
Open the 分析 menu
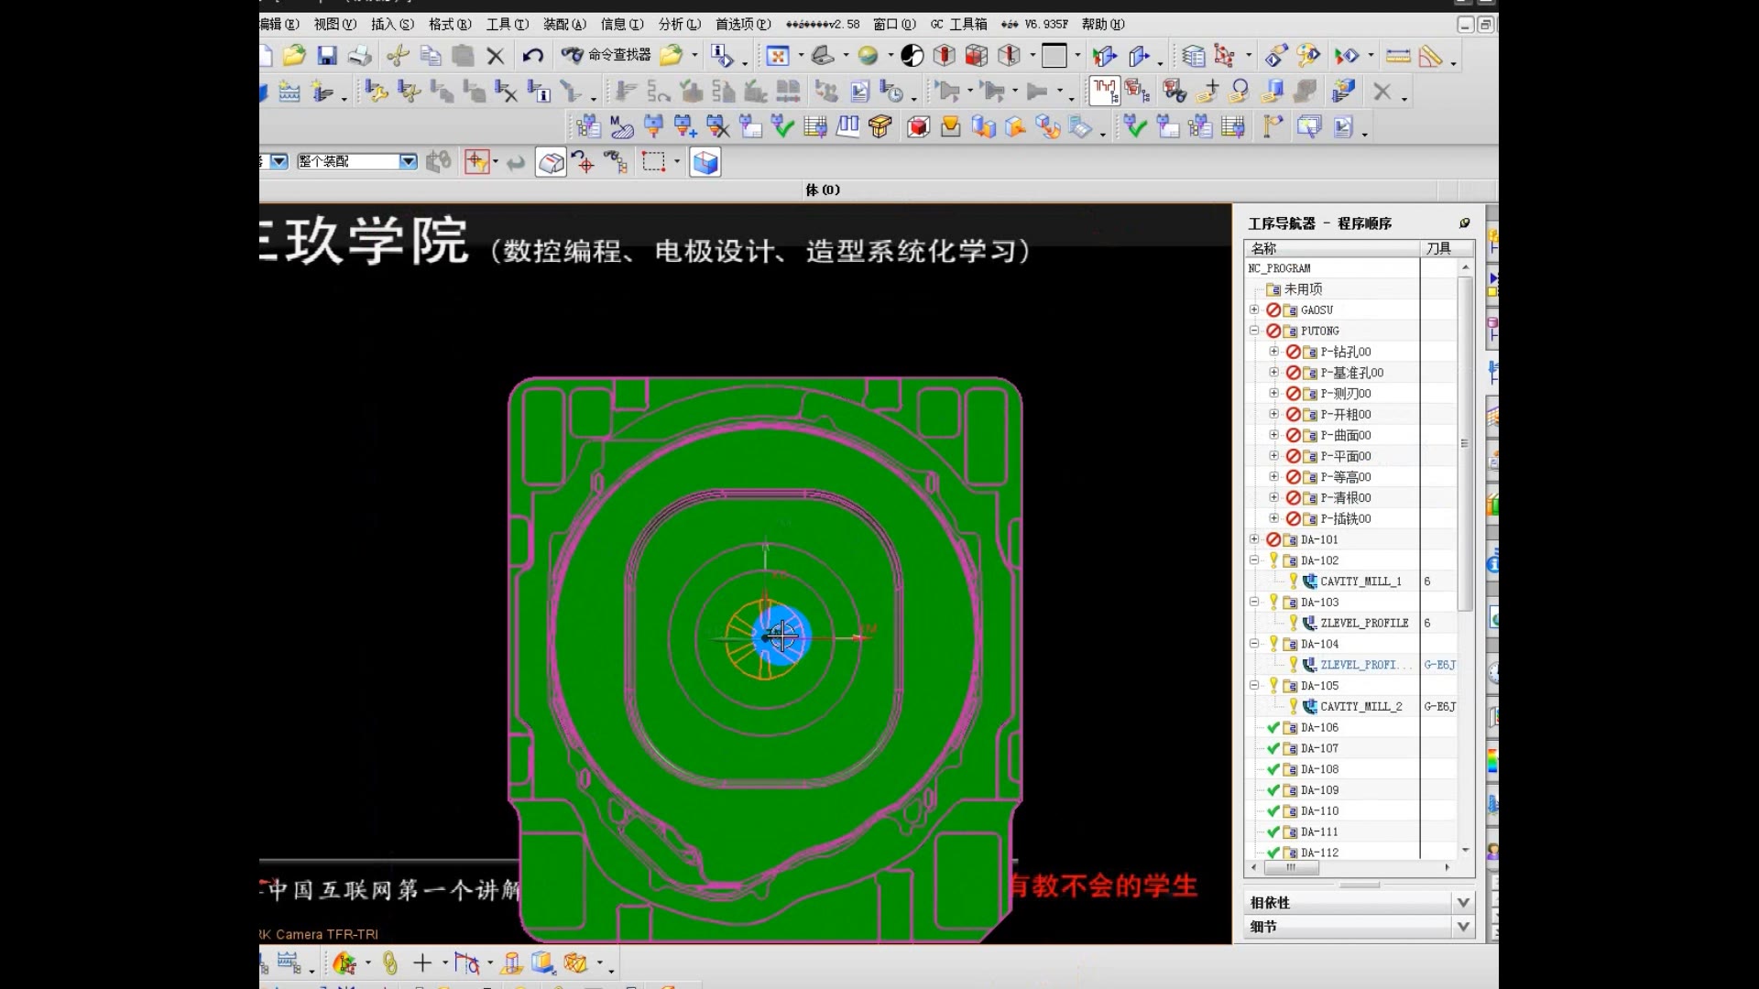click(679, 25)
